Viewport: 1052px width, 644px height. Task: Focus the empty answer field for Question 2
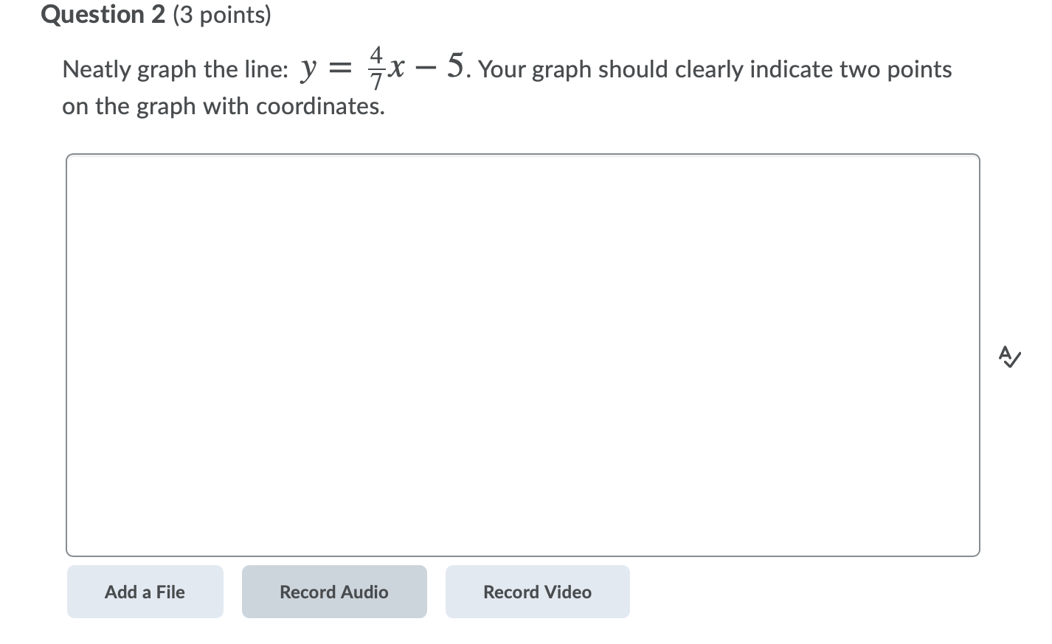pyautogui.click(x=522, y=354)
